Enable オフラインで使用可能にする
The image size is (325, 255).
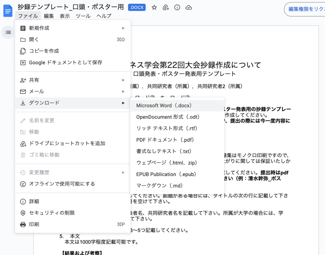73,184
